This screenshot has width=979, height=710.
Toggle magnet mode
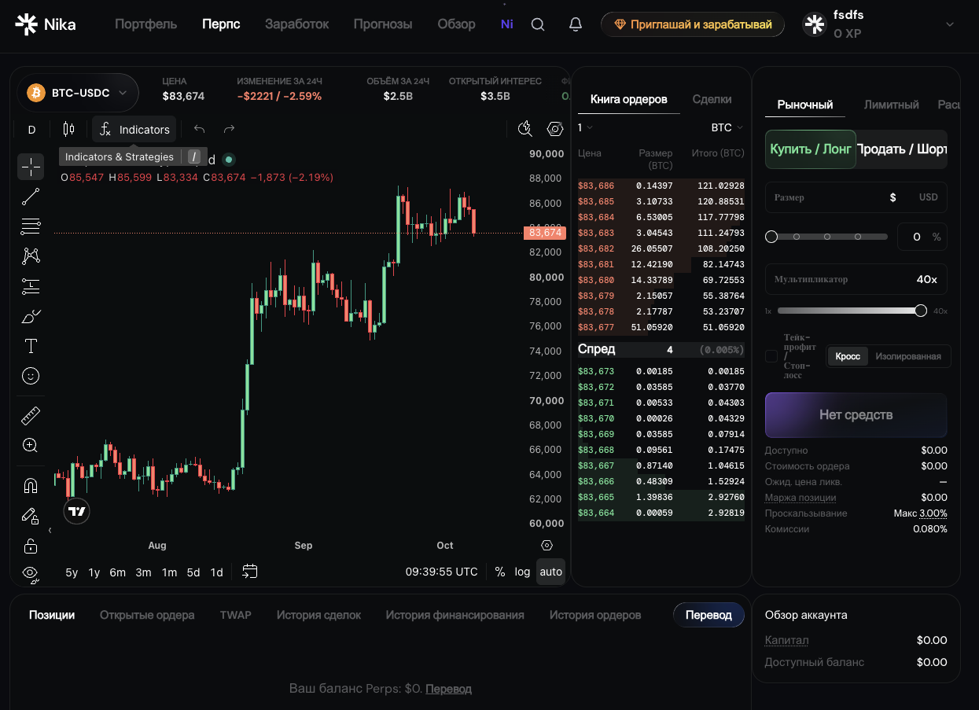[31, 485]
